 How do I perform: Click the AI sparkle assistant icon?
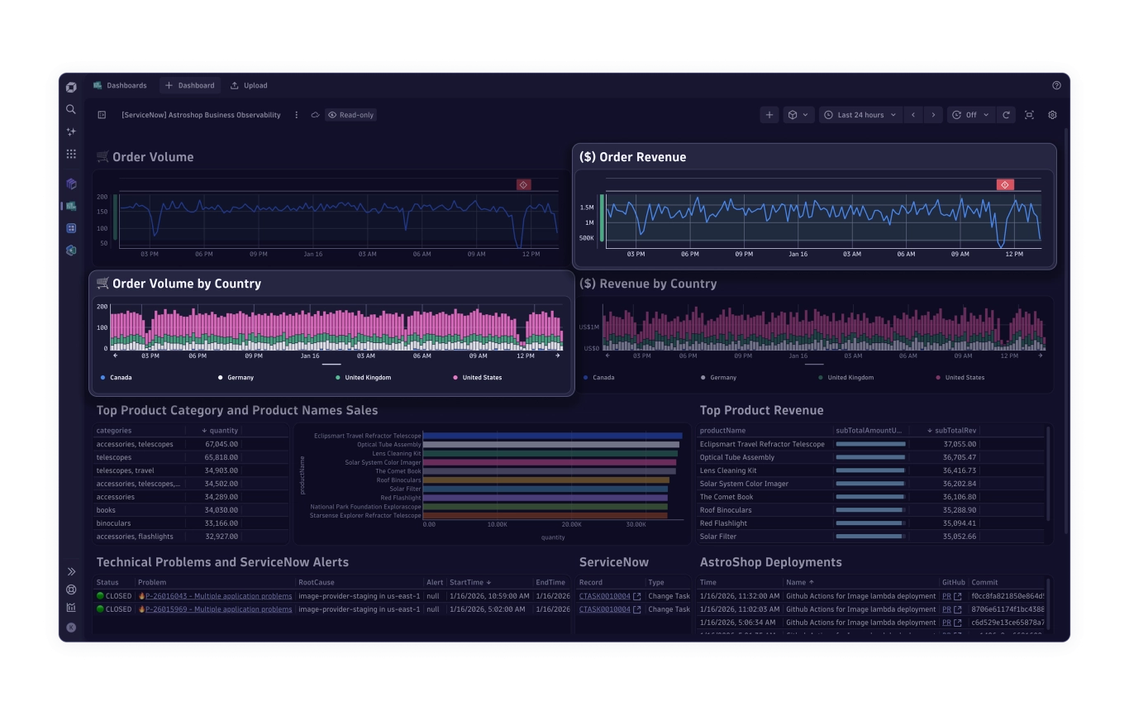[71, 131]
